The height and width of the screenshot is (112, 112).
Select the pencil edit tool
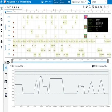coord(6,7)
